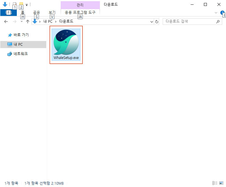Go up one folder level
Screen dimensions: 226x187
[28, 22]
